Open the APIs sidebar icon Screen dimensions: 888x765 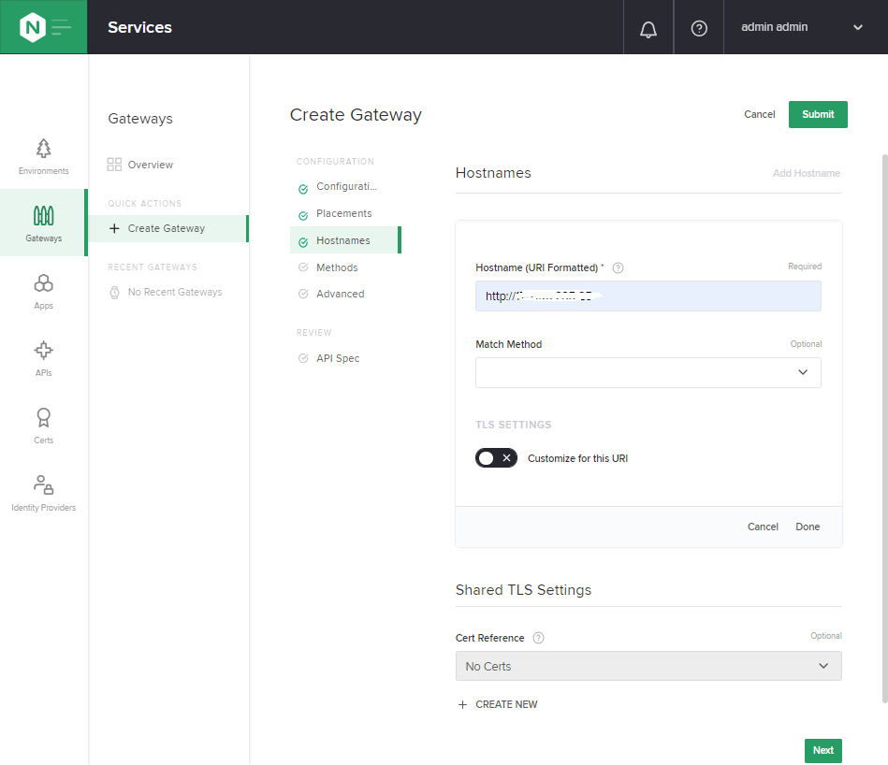[44, 351]
